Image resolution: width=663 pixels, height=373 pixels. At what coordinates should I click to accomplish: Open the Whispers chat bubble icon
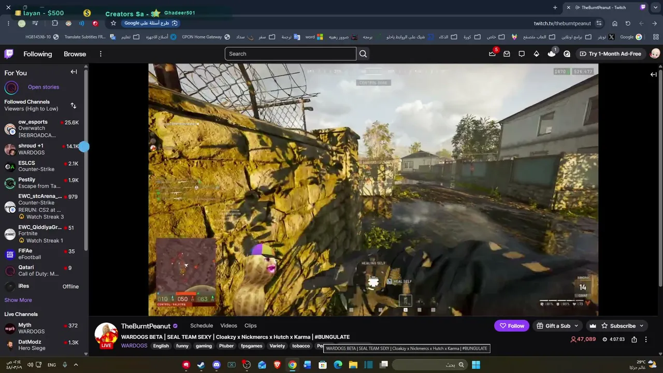tap(522, 54)
